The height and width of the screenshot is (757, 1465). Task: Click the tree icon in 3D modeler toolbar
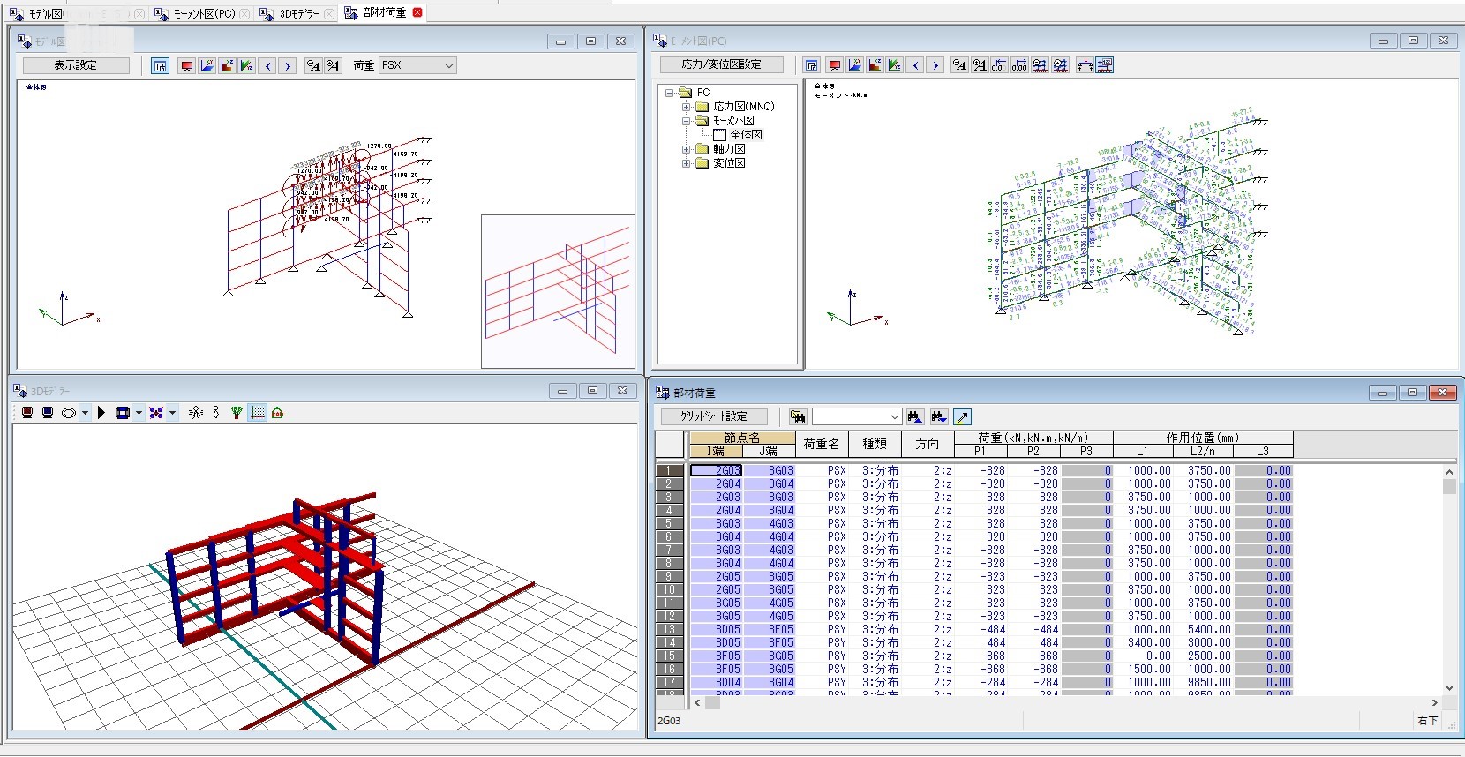(237, 413)
